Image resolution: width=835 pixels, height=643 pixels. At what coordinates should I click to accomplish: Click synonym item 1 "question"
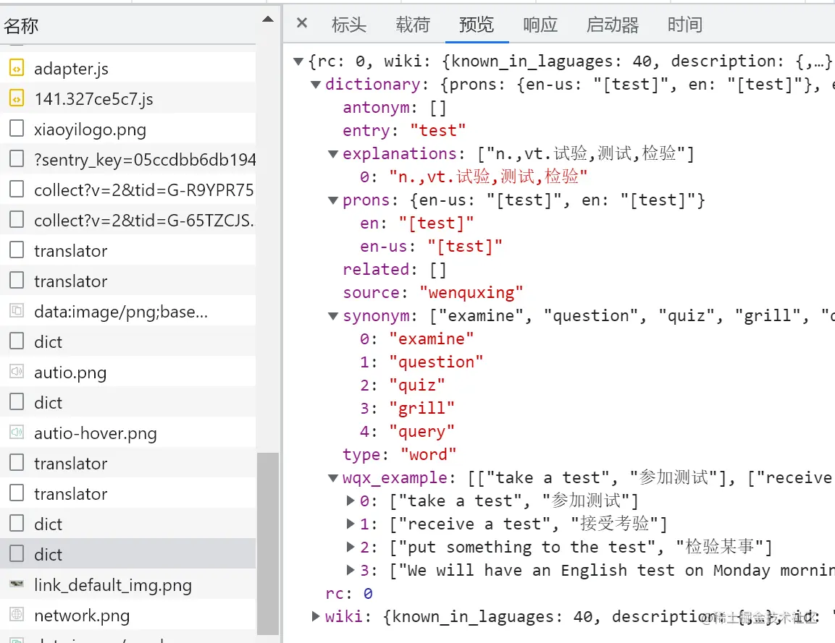click(421, 362)
